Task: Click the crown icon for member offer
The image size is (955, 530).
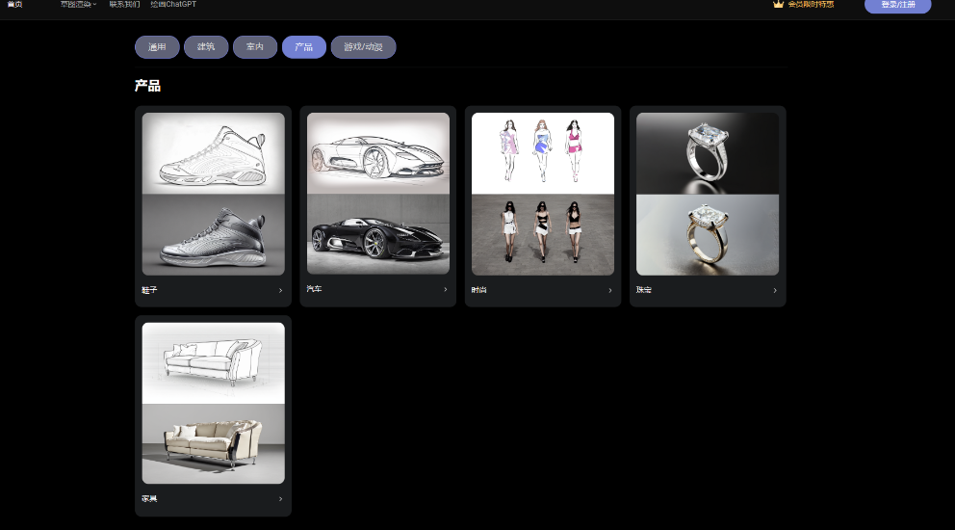Action: [778, 5]
